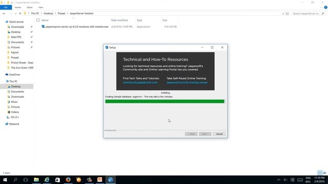
Task: Sort by the Type column header
Action: (x=139, y=20)
